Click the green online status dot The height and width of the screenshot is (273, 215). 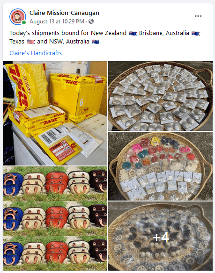(24, 22)
